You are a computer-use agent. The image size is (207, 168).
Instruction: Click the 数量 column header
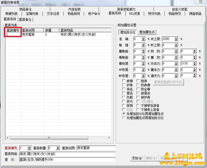coord(51,30)
